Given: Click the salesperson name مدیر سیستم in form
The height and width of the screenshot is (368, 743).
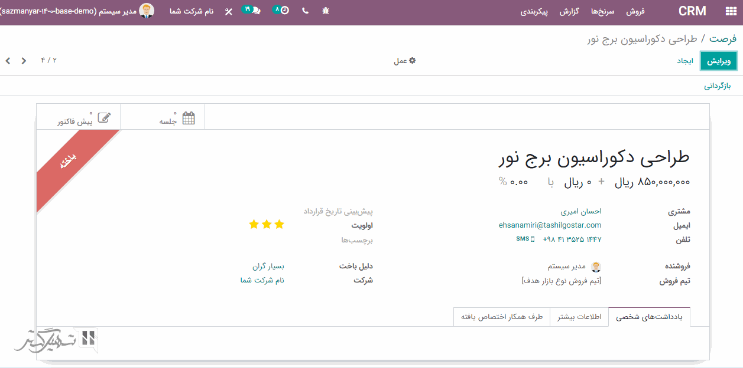Looking at the screenshot, I should [566, 267].
